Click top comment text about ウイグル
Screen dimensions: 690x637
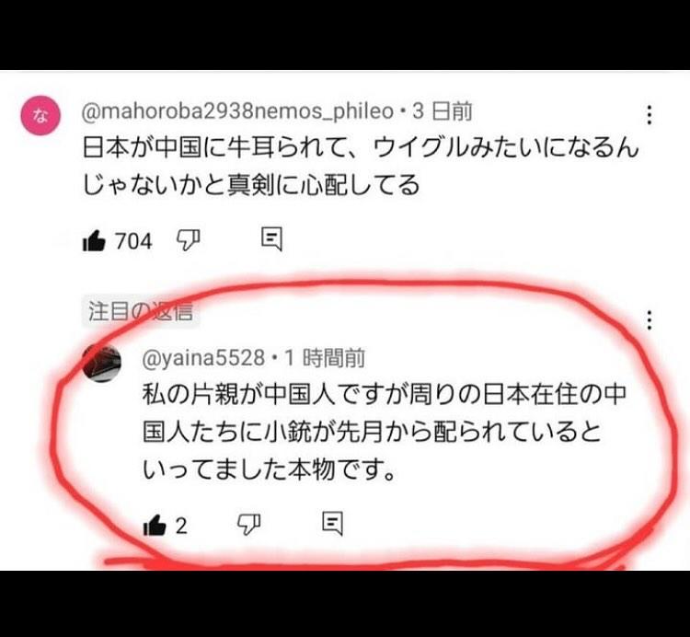[x=360, y=167]
